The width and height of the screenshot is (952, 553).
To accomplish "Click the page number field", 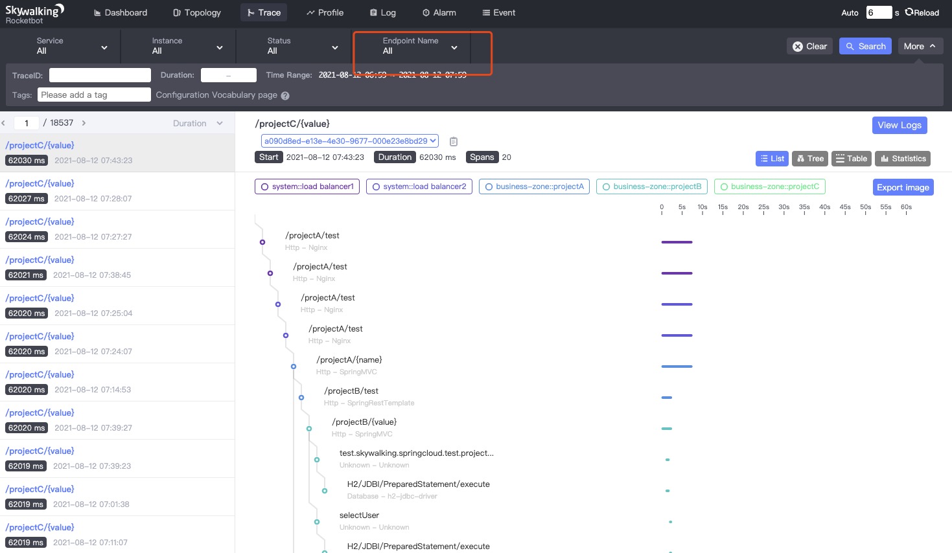I will 27,123.
